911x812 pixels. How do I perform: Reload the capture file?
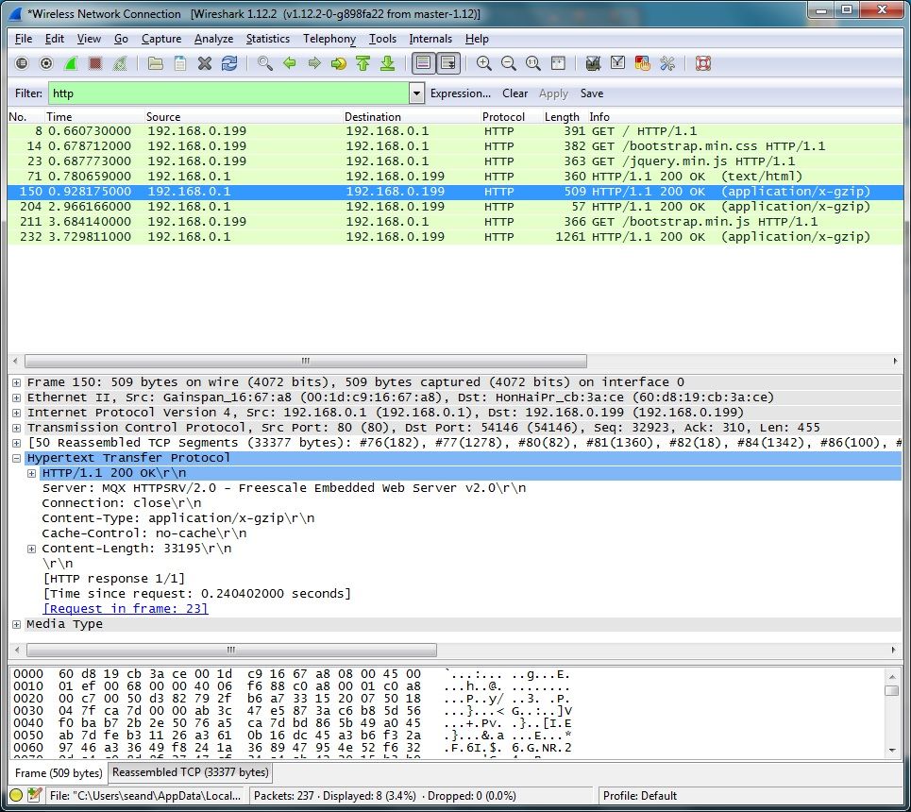pos(229,63)
